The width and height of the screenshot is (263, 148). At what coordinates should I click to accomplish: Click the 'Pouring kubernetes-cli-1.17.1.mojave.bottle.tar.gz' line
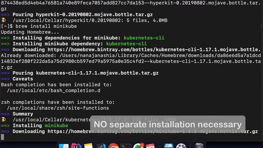tap(85, 73)
